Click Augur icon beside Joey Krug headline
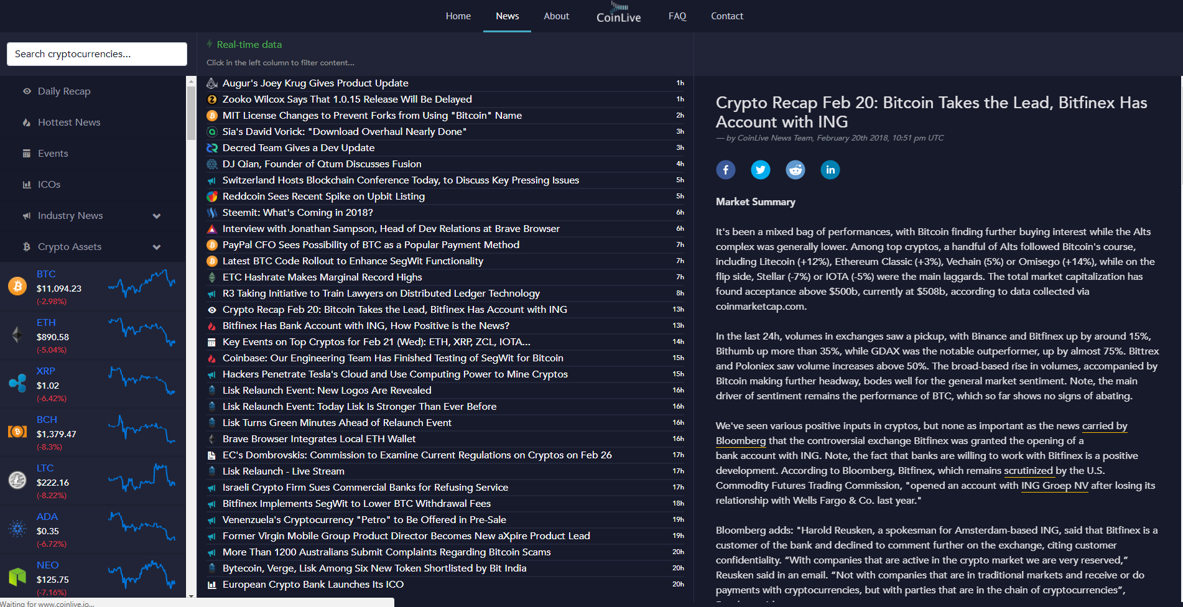Screen dimensions: 1183x607 [x=212, y=83]
